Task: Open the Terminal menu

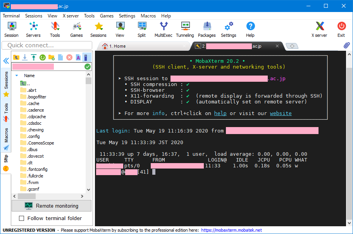Action: (11, 16)
